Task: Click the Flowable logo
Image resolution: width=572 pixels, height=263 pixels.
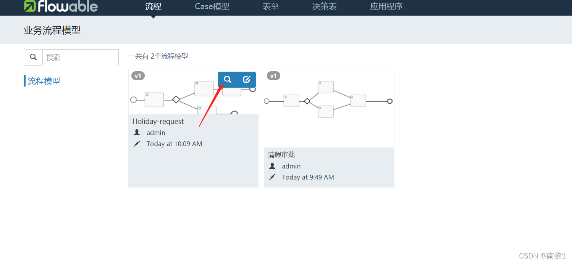Action: click(x=60, y=6)
